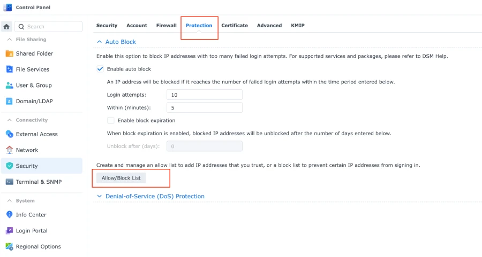Open the Domain/LDAP icon entry
The height and width of the screenshot is (257, 482).
tap(9, 101)
